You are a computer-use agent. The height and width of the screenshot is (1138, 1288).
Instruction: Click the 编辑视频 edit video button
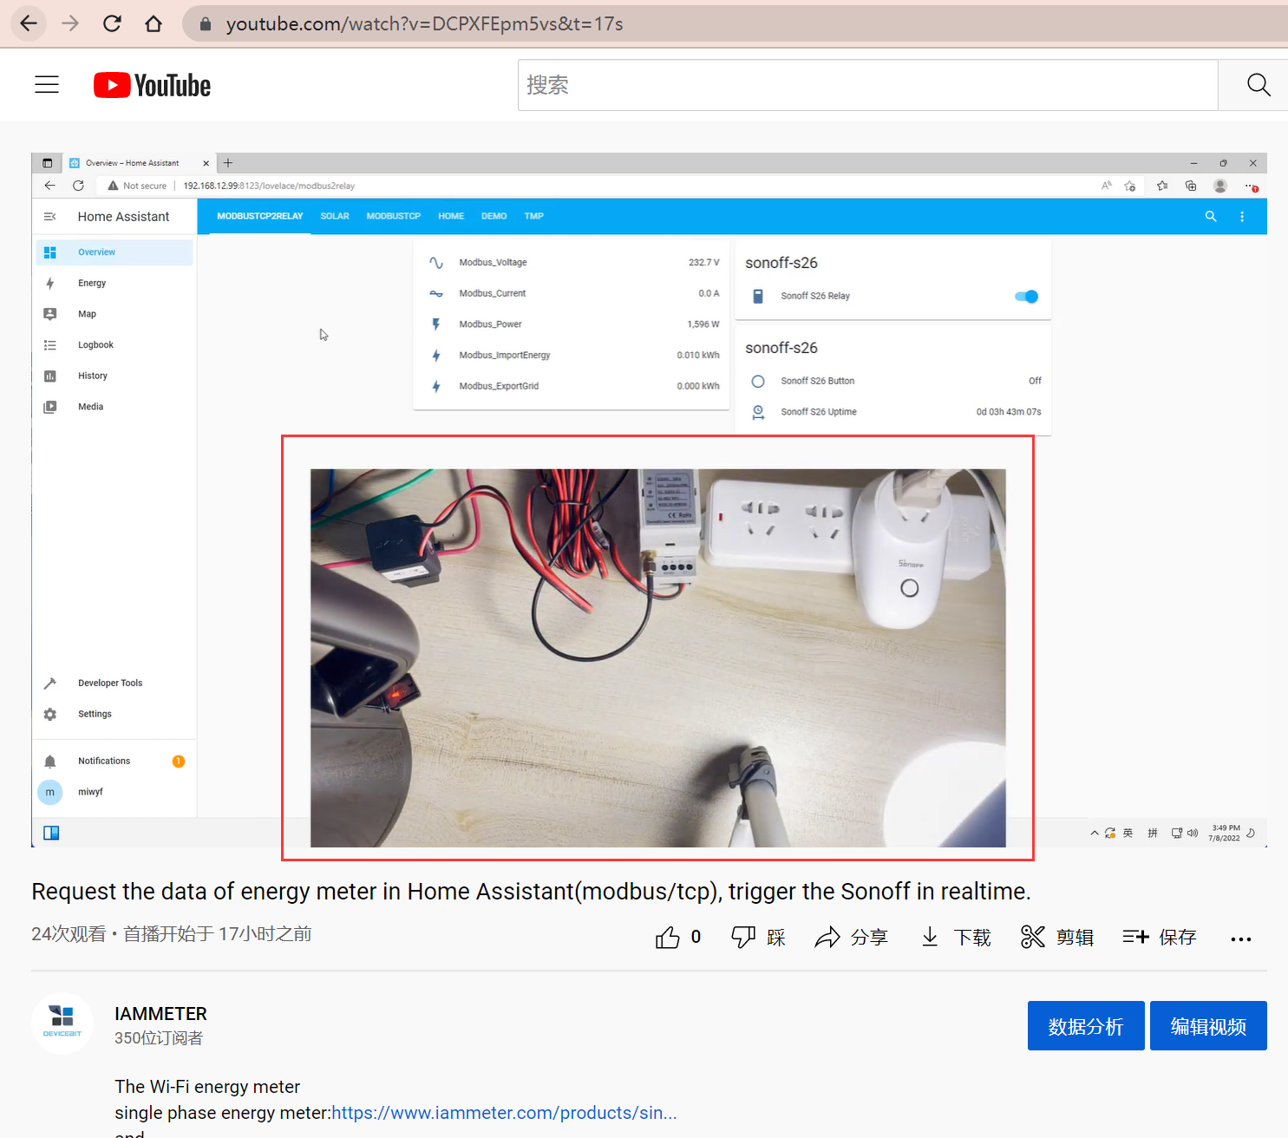(1207, 1026)
